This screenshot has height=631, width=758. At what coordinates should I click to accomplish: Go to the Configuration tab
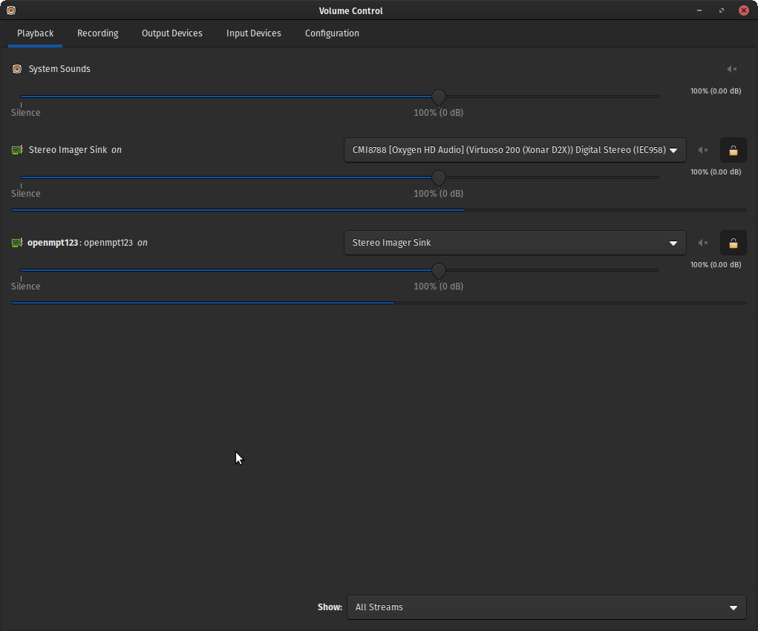(332, 33)
